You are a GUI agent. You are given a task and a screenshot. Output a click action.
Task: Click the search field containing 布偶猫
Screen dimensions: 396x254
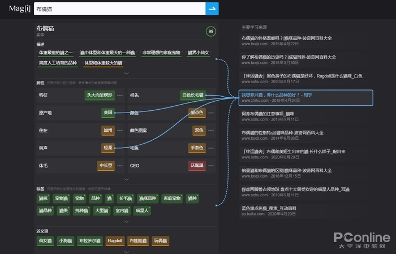point(118,9)
